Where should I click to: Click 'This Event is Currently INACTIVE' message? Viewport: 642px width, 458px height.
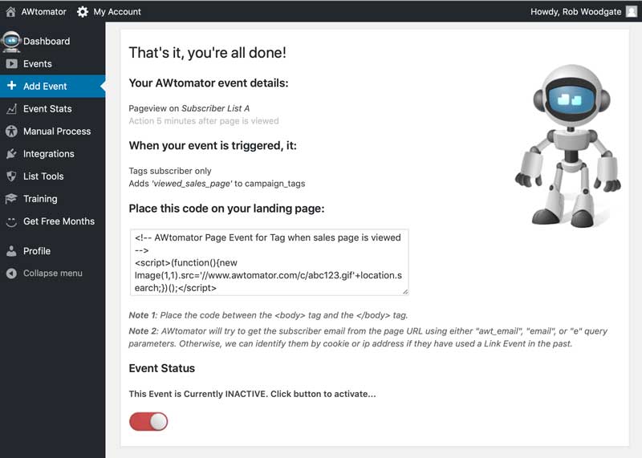point(252,394)
